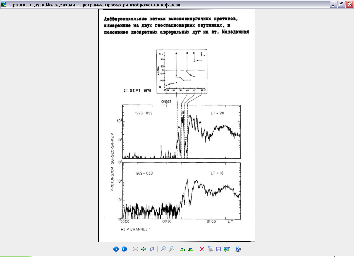
Task: Open Help with the question mark icon
Action: pos(238,249)
